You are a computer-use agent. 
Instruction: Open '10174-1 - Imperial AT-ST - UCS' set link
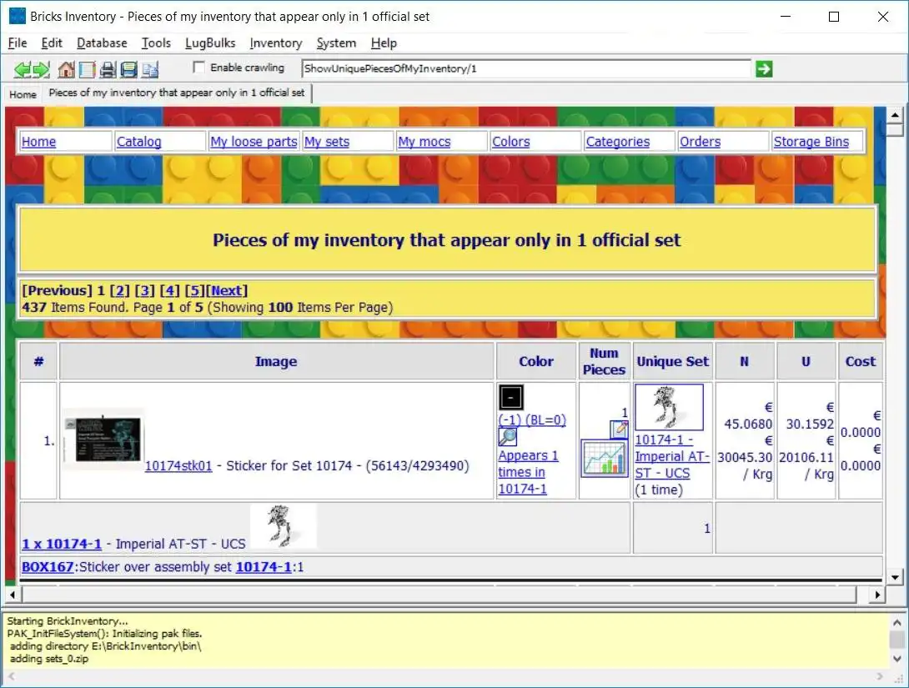tap(672, 456)
